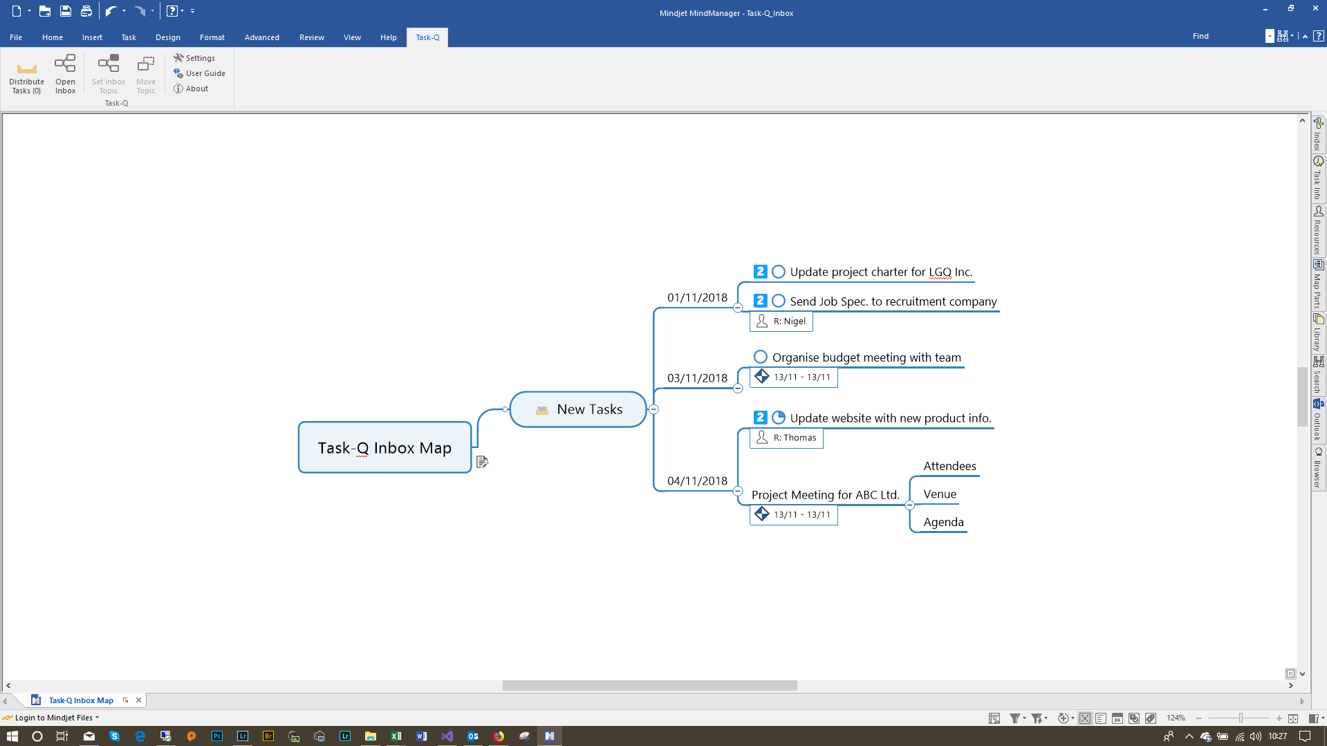Open the Task-Q User Guide
The width and height of the screenshot is (1327, 746).
pyautogui.click(x=199, y=73)
